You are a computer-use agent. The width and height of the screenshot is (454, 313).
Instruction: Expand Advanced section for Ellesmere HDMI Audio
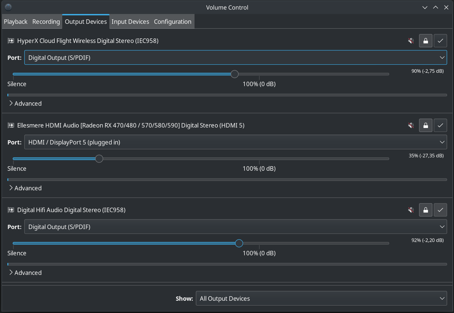pos(25,188)
